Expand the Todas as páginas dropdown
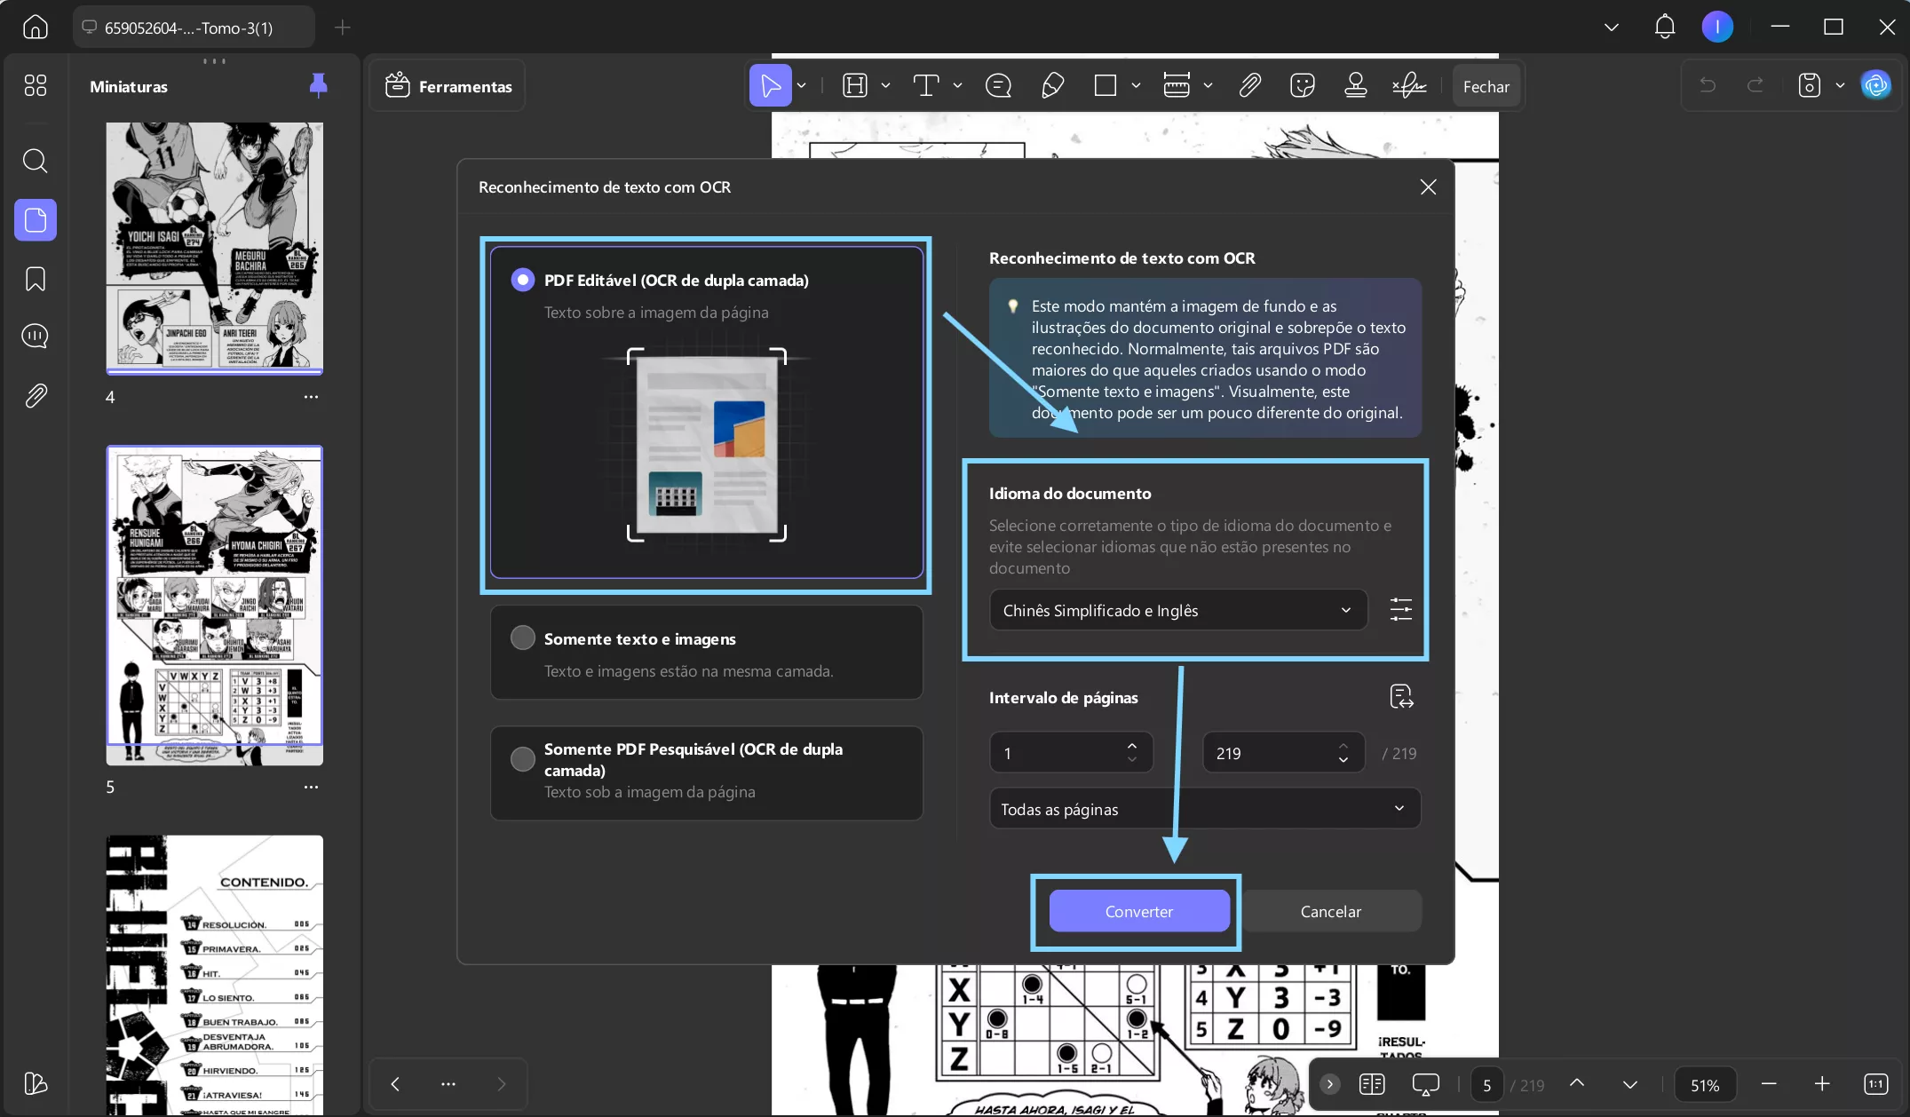The width and height of the screenshot is (1910, 1117). (1204, 809)
